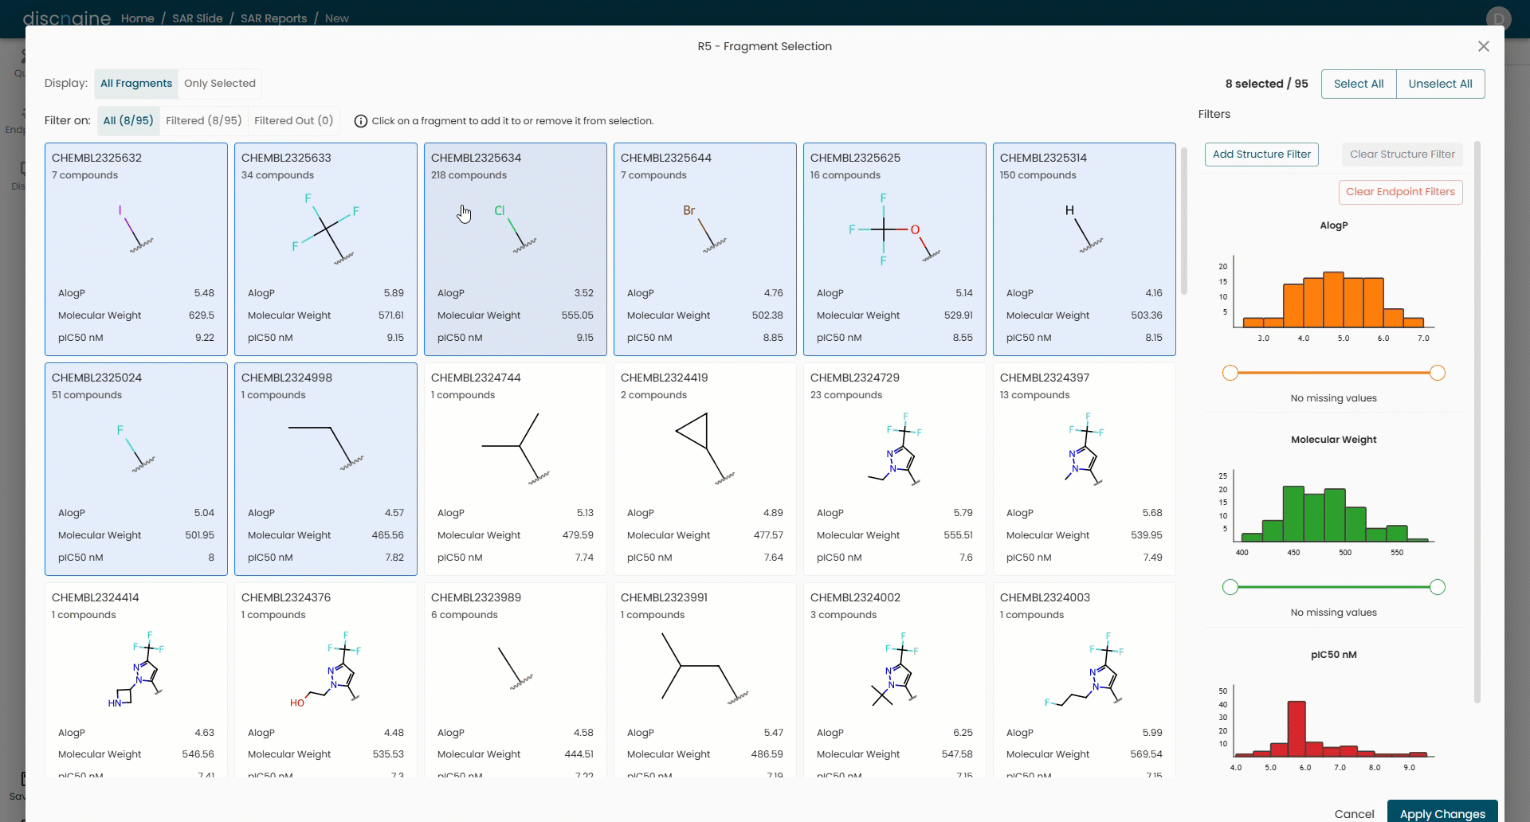1530x822 pixels.
Task: Toggle selection of trifluoromethyl fragment CHEMBL2325633
Action: pyautogui.click(x=326, y=249)
